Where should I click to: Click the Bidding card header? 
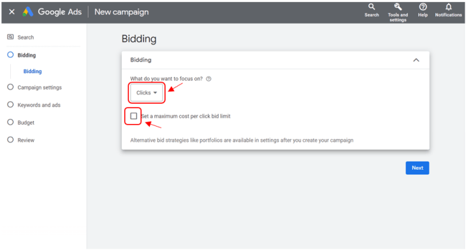pyautogui.click(x=275, y=60)
